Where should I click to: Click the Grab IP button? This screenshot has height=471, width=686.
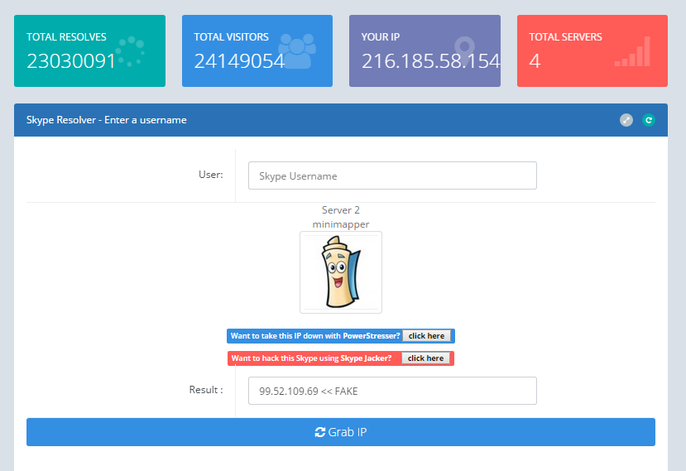click(x=341, y=432)
